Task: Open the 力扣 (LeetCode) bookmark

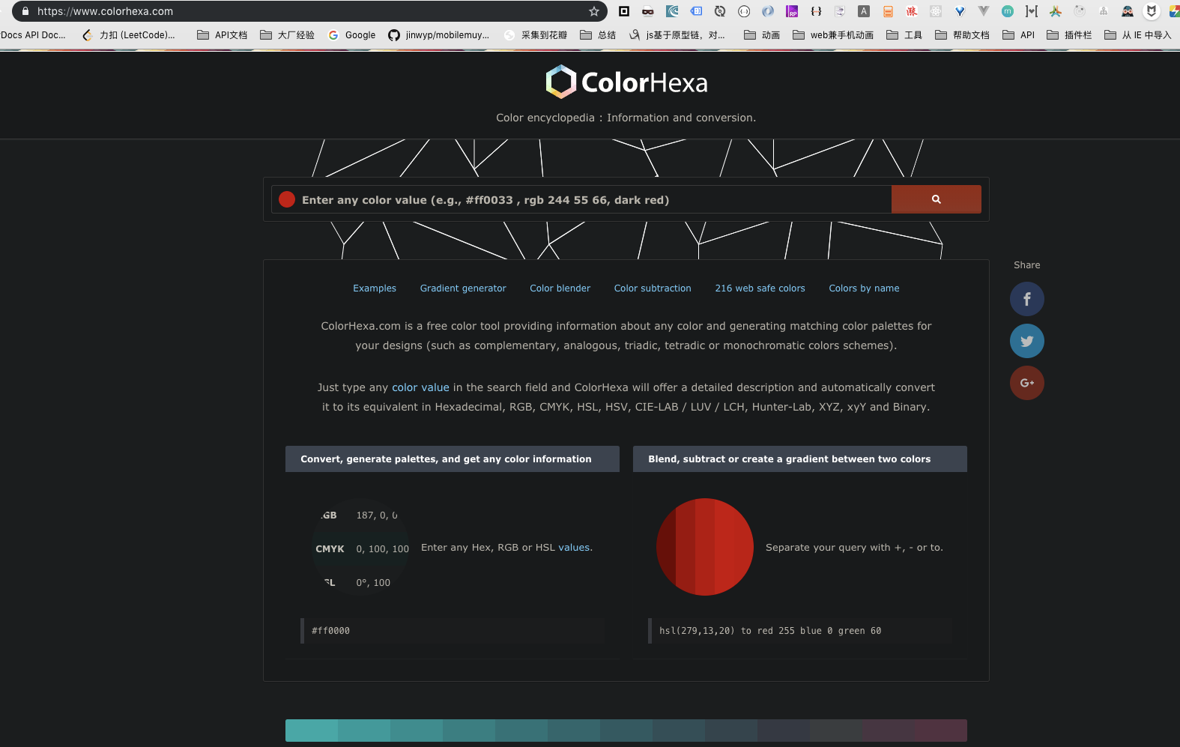Action: pos(129,35)
